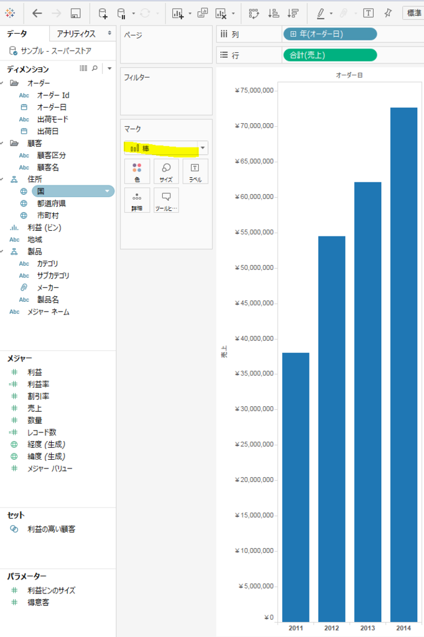
Task: Open the dropdown next to highlight pen
Action: [x=331, y=14]
